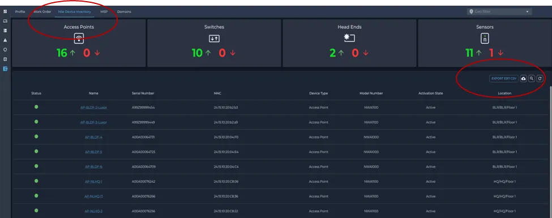
Task: Open the MSP tab
Action: tap(104, 12)
